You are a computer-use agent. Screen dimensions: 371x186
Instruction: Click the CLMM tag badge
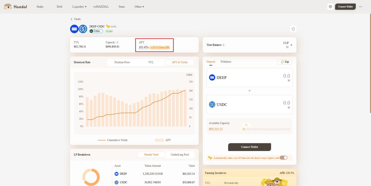point(109,31)
